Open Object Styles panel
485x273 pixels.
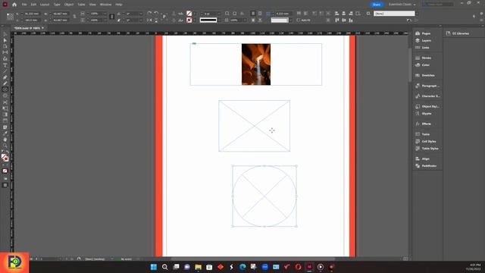tap(427, 106)
